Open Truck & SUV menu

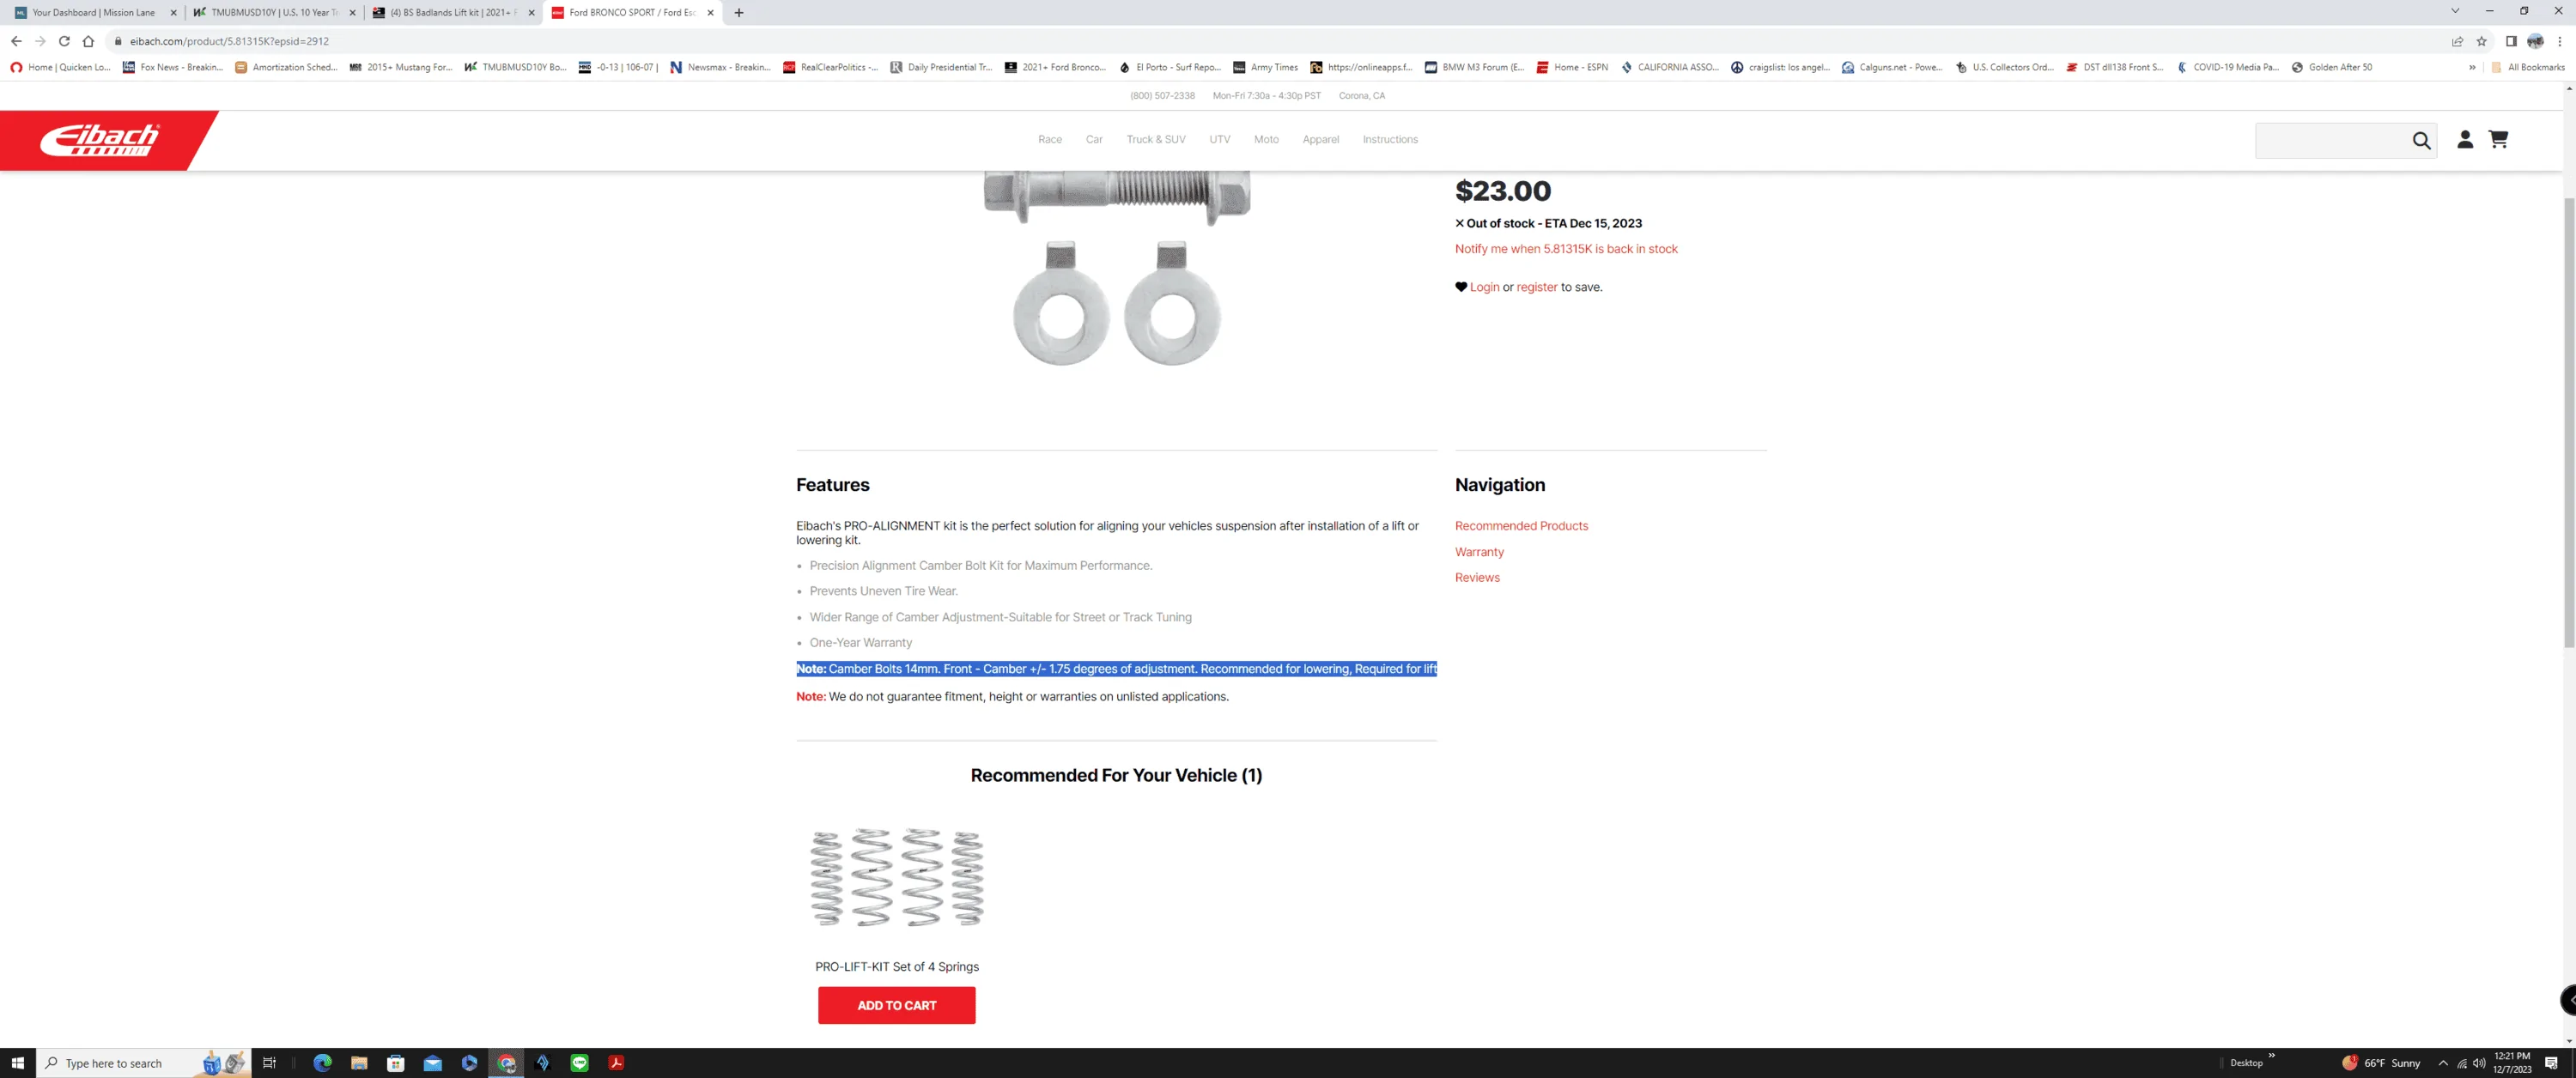coord(1155,140)
